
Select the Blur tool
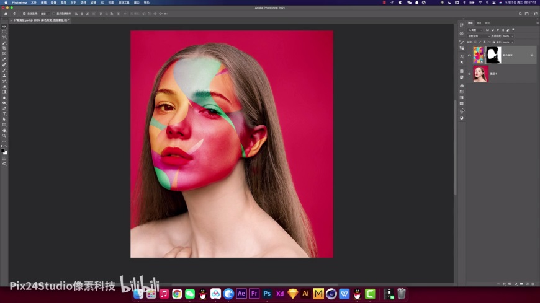click(x=4, y=98)
